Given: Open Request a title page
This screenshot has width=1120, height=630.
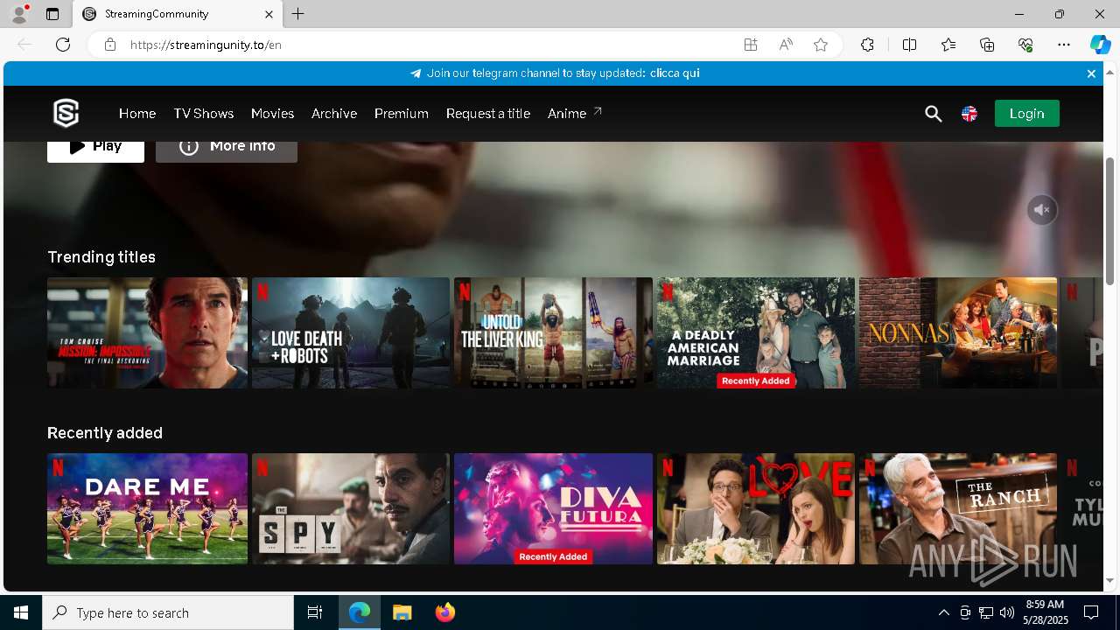Looking at the screenshot, I should pyautogui.click(x=488, y=114).
